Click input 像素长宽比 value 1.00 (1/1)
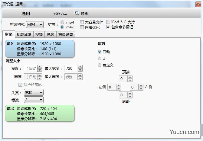This screenshot has height=141, width=203. point(48,49)
